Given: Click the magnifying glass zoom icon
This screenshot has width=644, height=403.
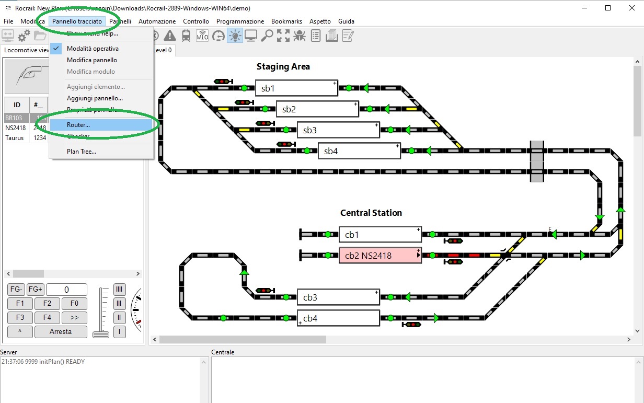Looking at the screenshot, I should coord(267,36).
